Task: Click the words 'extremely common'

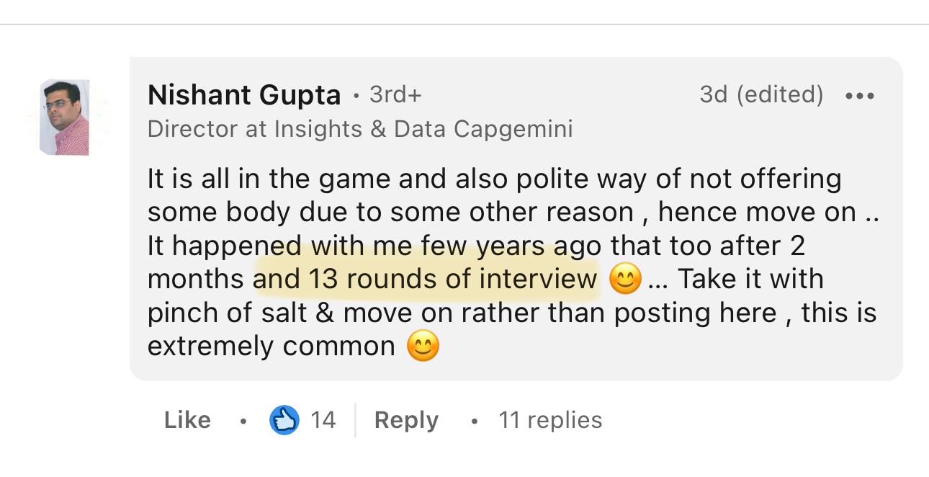Action: click(271, 347)
